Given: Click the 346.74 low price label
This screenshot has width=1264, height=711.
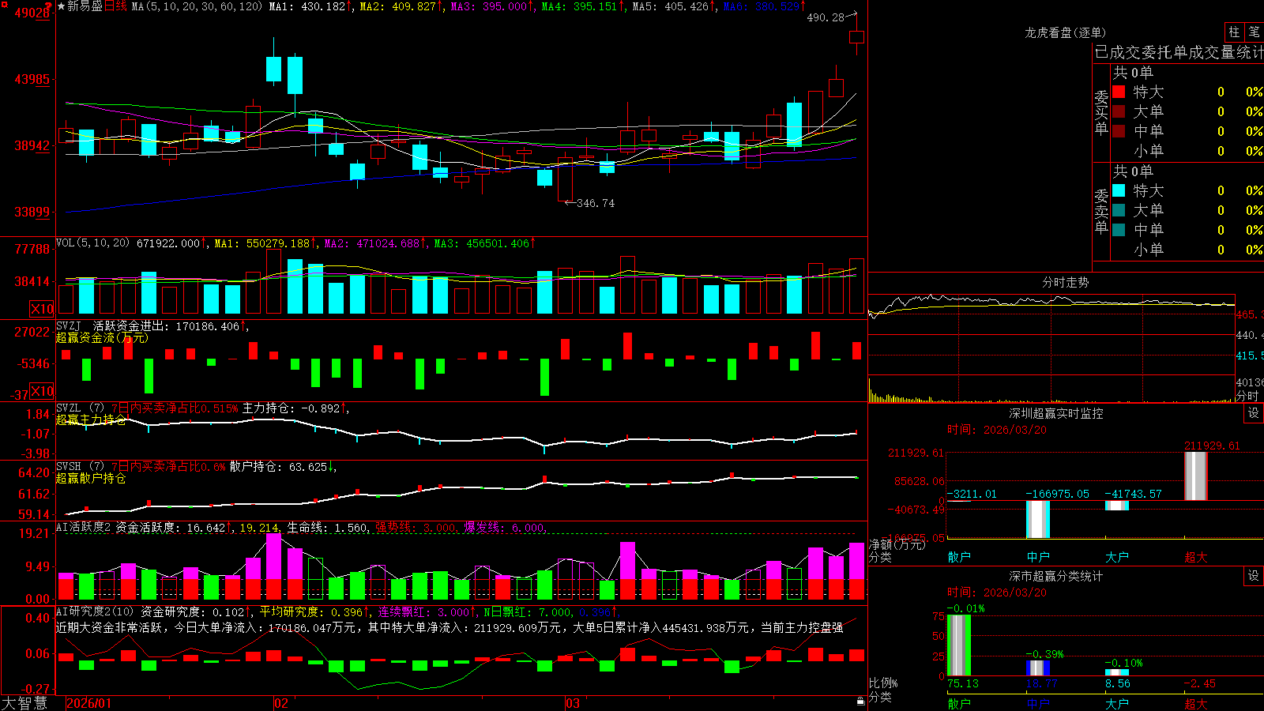Looking at the screenshot, I should point(596,203).
